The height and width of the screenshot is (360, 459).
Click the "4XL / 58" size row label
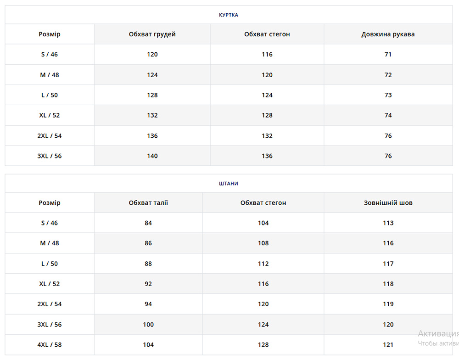50,345
